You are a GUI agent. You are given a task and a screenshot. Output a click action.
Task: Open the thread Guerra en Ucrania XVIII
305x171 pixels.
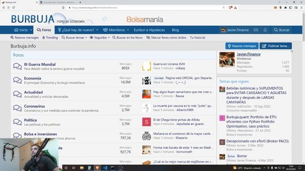click(x=169, y=64)
